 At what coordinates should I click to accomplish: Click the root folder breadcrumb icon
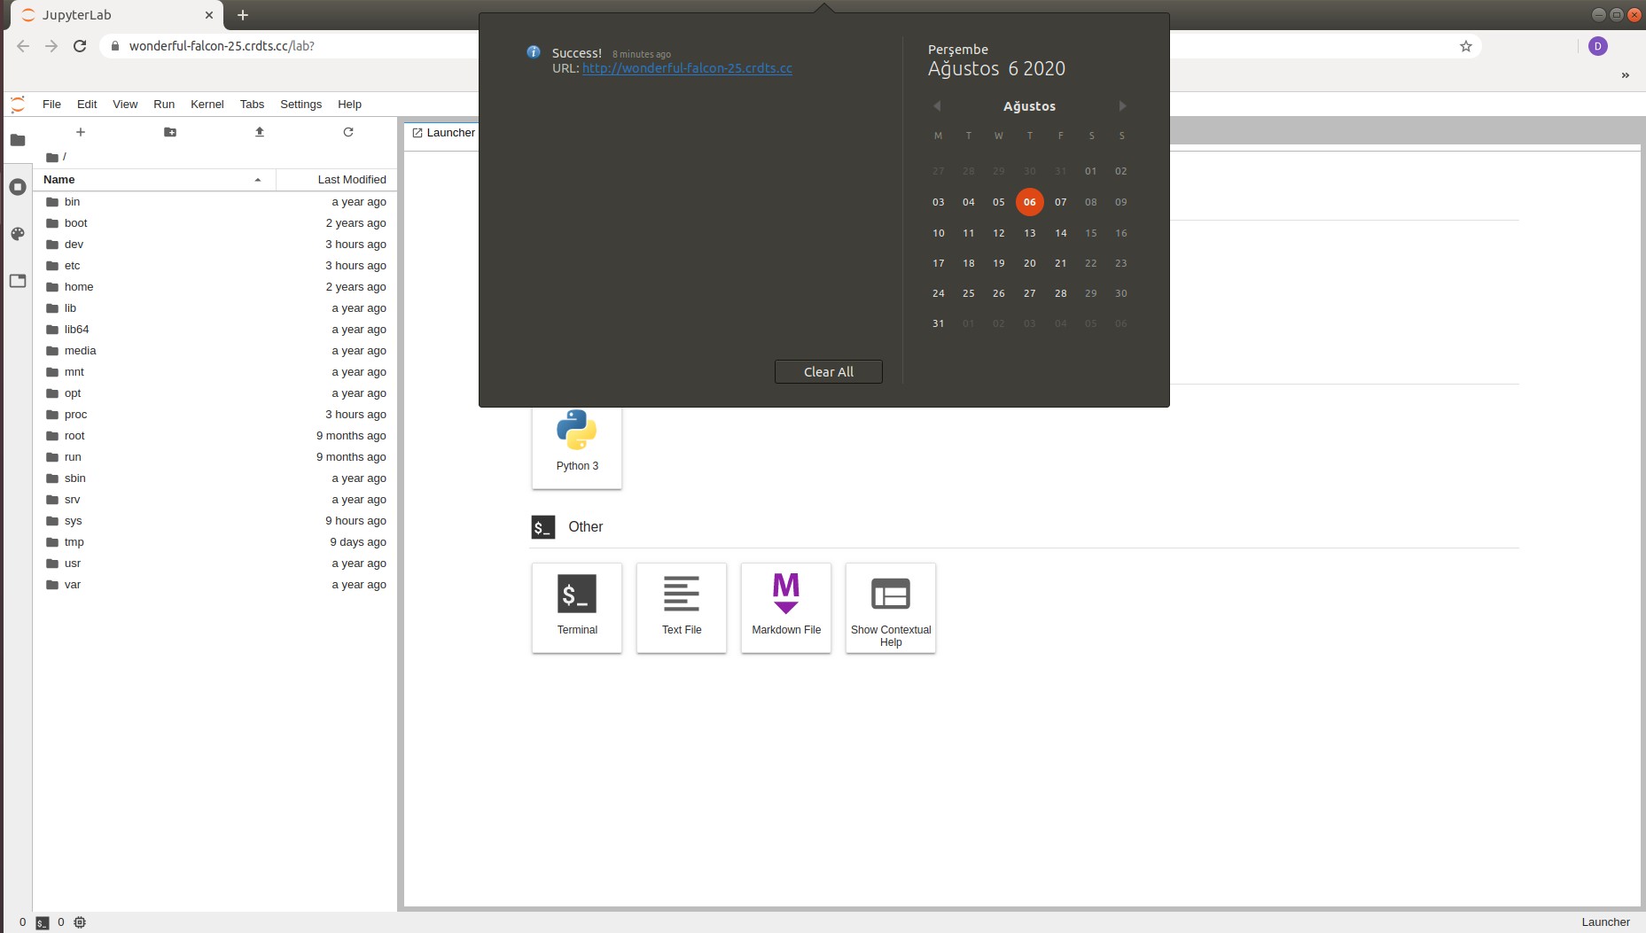tap(52, 157)
